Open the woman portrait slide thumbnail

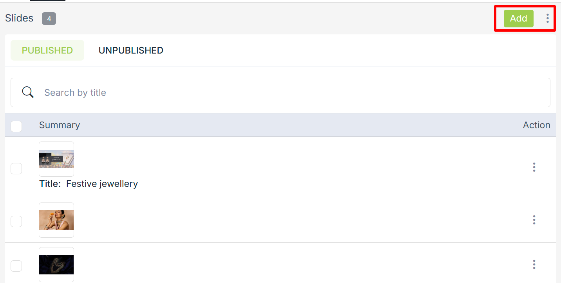point(56,220)
